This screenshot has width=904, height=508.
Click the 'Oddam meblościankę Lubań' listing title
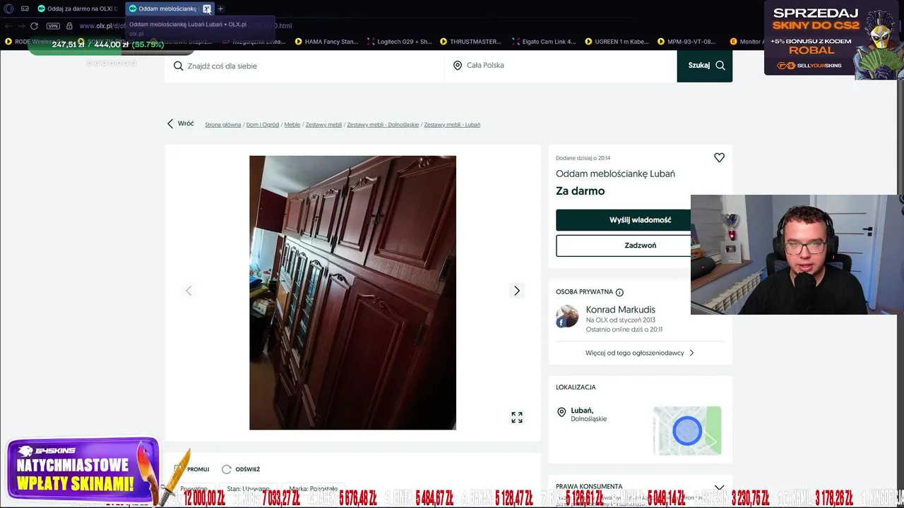[615, 174]
